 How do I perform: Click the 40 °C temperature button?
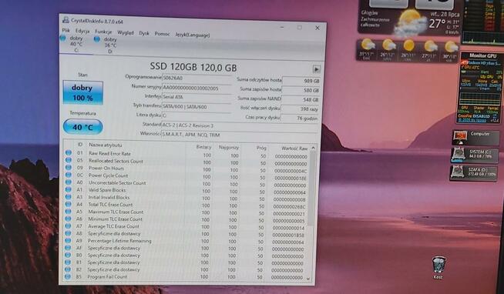point(83,127)
